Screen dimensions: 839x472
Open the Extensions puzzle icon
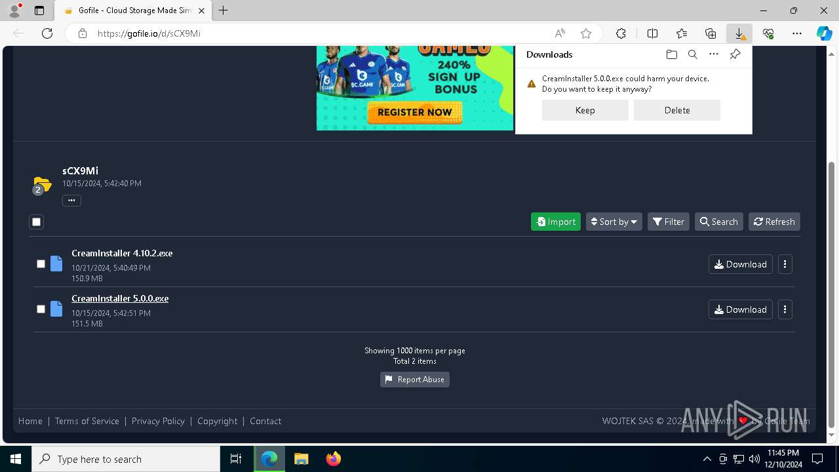coord(621,33)
